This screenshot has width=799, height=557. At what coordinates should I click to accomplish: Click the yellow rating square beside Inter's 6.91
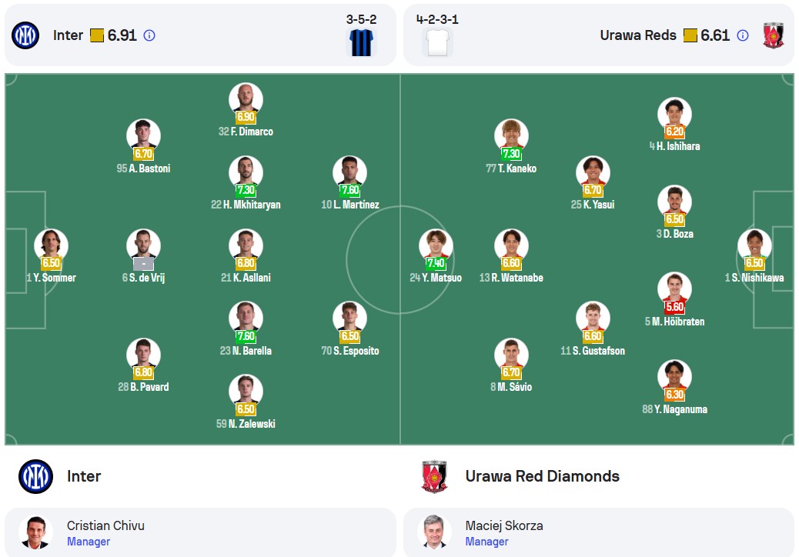click(x=97, y=35)
